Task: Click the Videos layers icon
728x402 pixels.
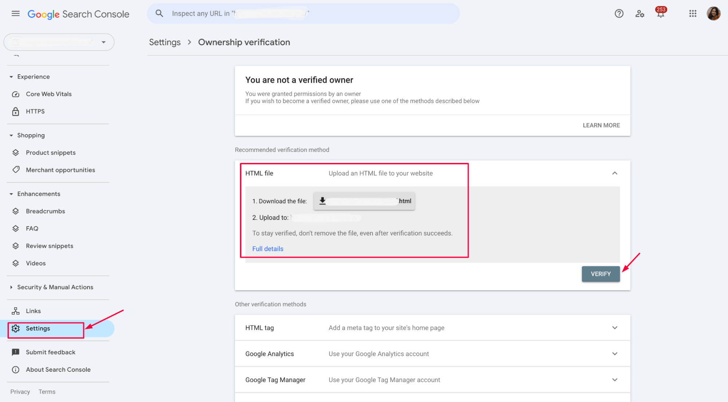Action: (x=16, y=263)
